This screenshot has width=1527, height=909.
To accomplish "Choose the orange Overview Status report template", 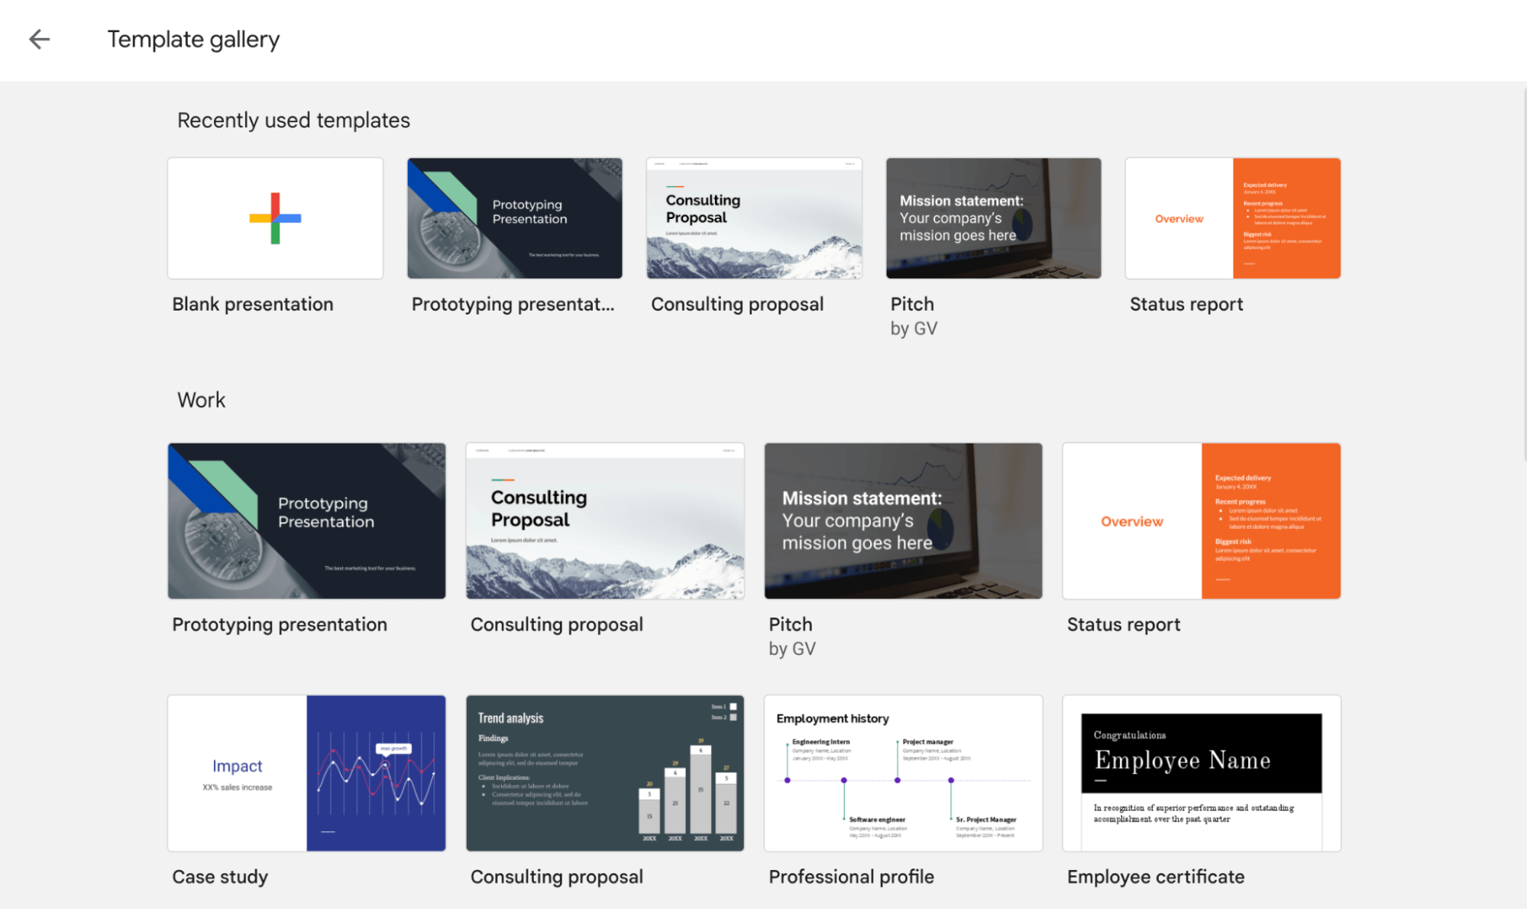I will pyautogui.click(x=1201, y=521).
